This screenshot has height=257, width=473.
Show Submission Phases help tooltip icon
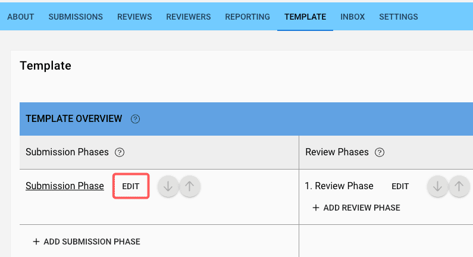120,152
